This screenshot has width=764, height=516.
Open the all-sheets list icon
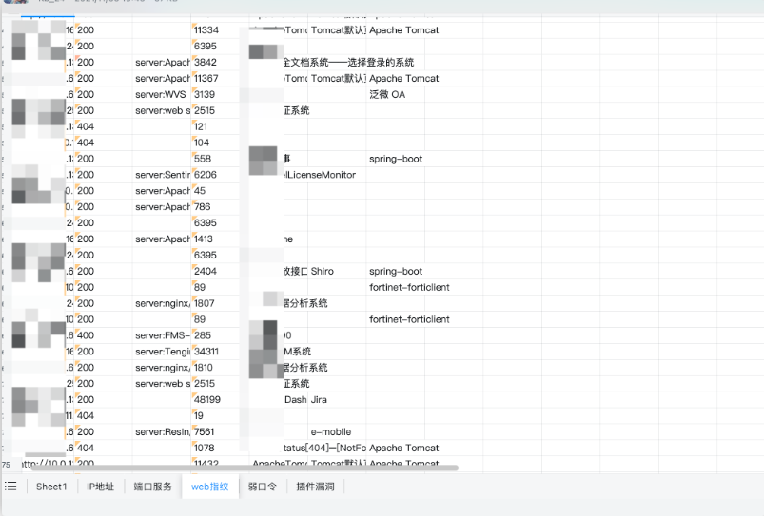pyautogui.click(x=10, y=486)
